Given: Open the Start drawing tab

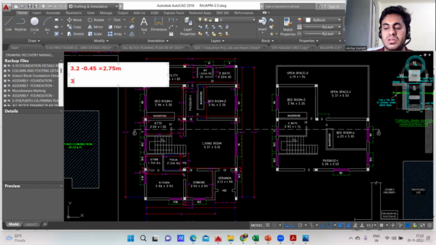Looking at the screenshot, I should pos(15,48).
